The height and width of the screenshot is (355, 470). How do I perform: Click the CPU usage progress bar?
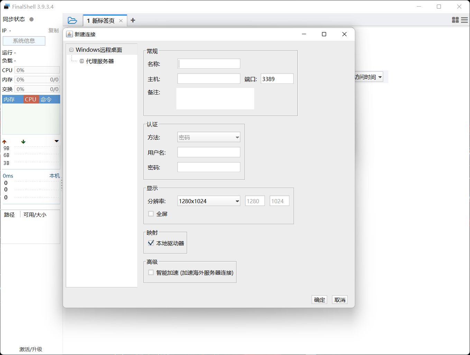(37, 70)
